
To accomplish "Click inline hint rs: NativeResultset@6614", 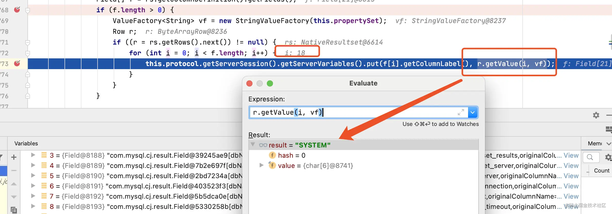I will coord(334,42).
